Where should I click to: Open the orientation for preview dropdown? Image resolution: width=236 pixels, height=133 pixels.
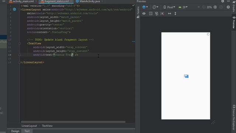tap(155, 7)
